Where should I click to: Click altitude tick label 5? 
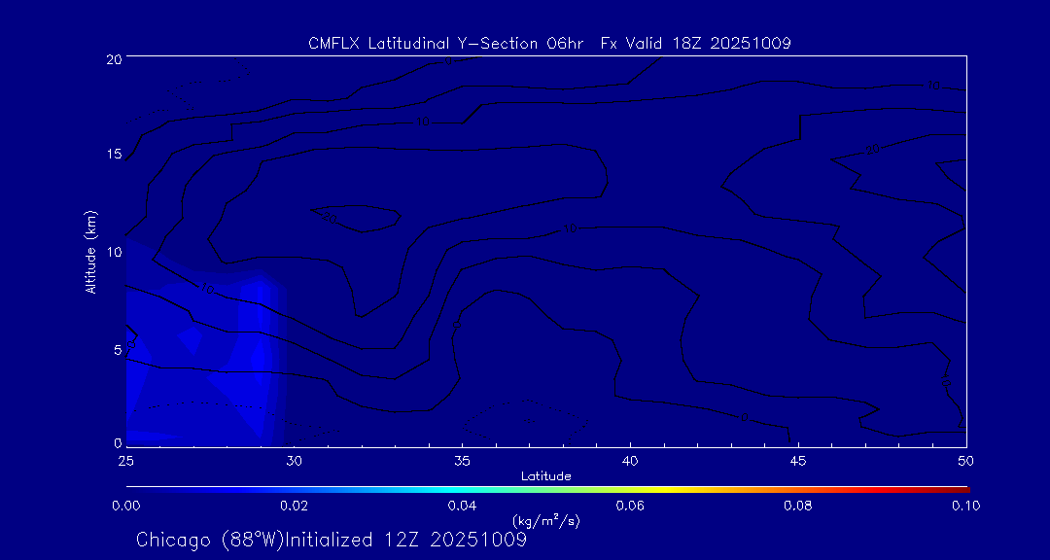click(118, 349)
